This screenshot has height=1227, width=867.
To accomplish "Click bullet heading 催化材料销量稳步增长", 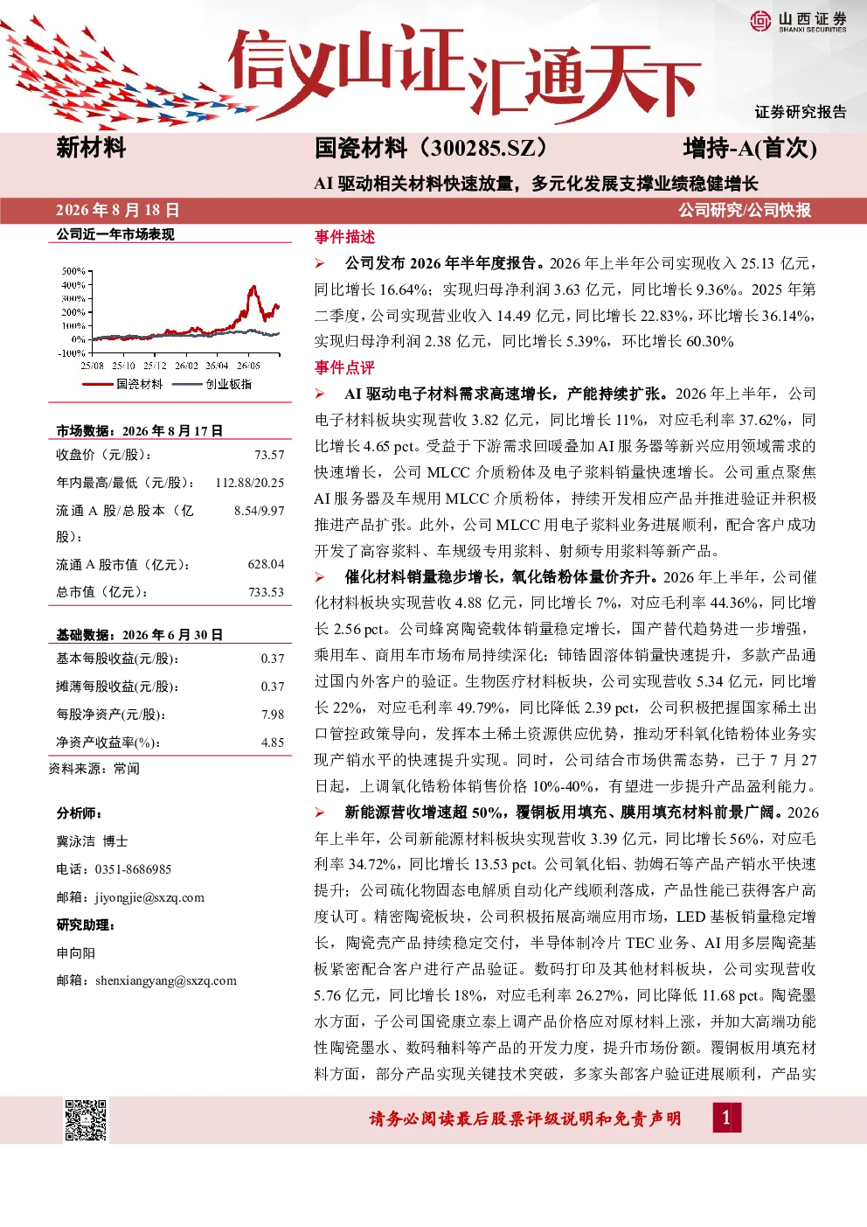I will [x=502, y=577].
